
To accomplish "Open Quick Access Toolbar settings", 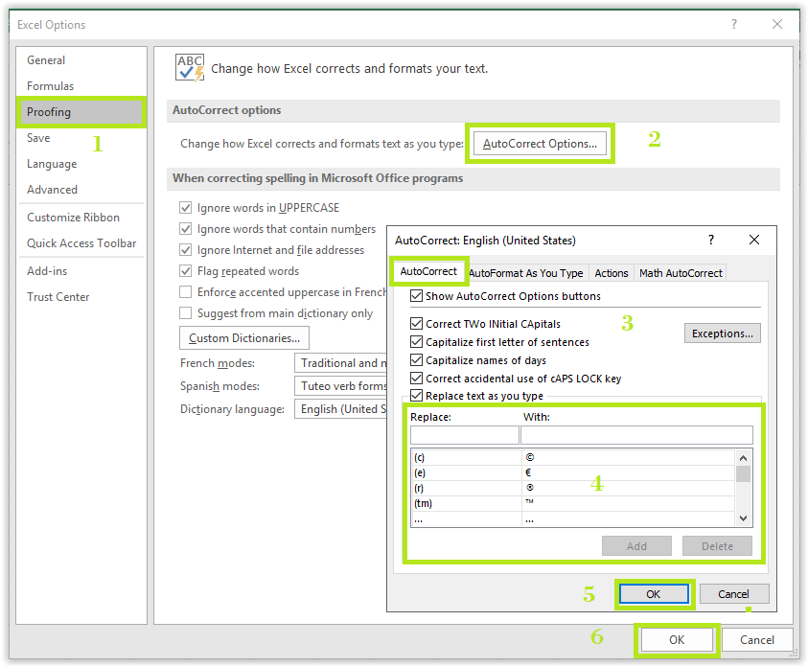I will pyautogui.click(x=81, y=243).
